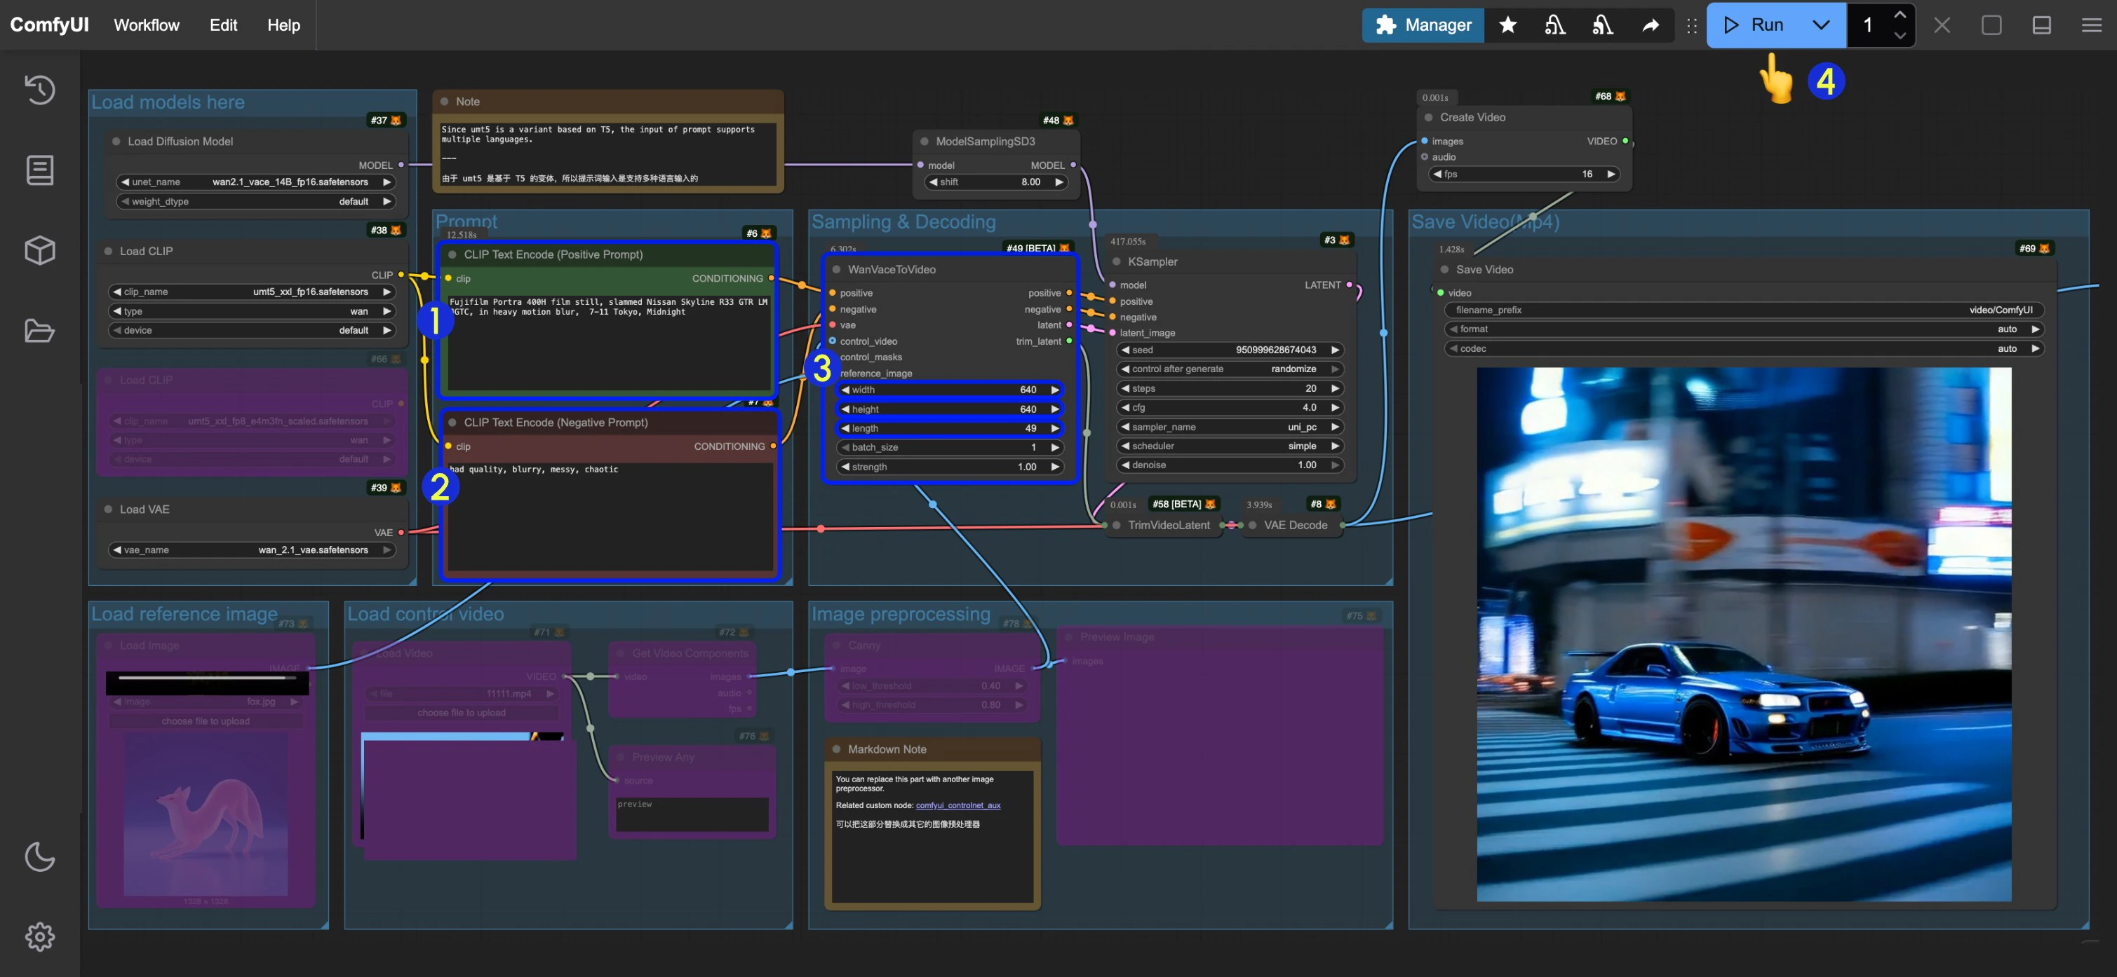Open the model library cube icon
Viewport: 2117px width, 977px height.
tap(39, 250)
